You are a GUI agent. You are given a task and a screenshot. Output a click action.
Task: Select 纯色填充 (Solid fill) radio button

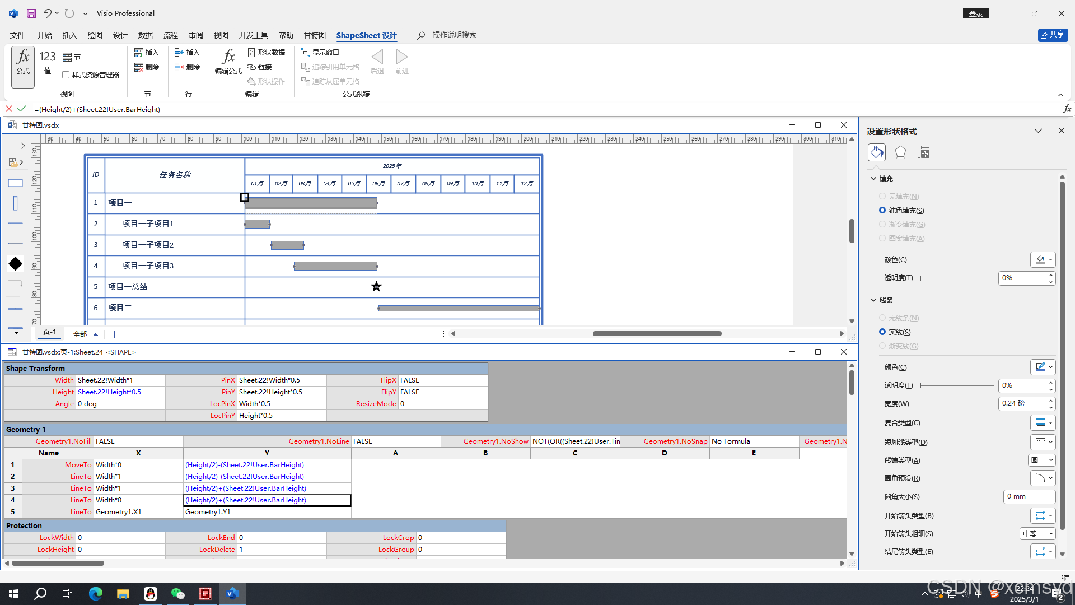pos(882,210)
